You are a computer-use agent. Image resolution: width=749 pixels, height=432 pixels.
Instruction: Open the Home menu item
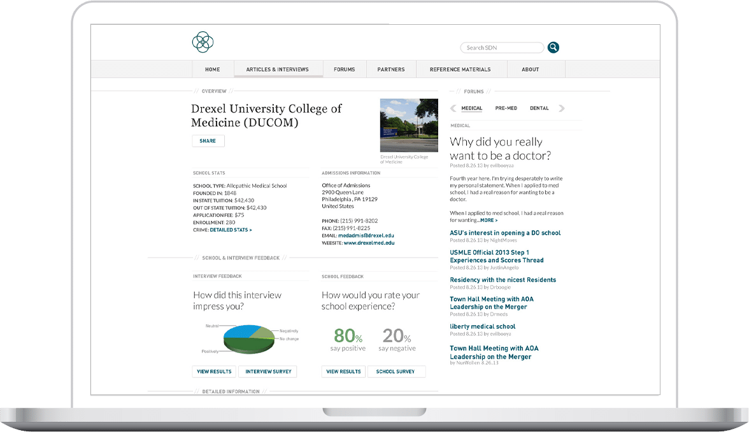coord(212,69)
